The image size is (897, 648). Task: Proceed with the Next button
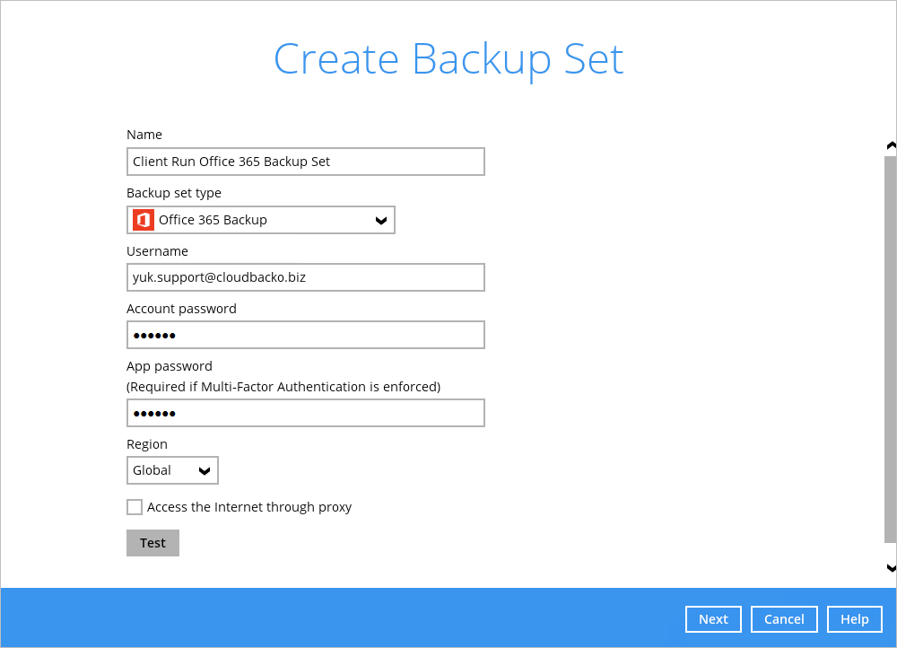point(713,619)
